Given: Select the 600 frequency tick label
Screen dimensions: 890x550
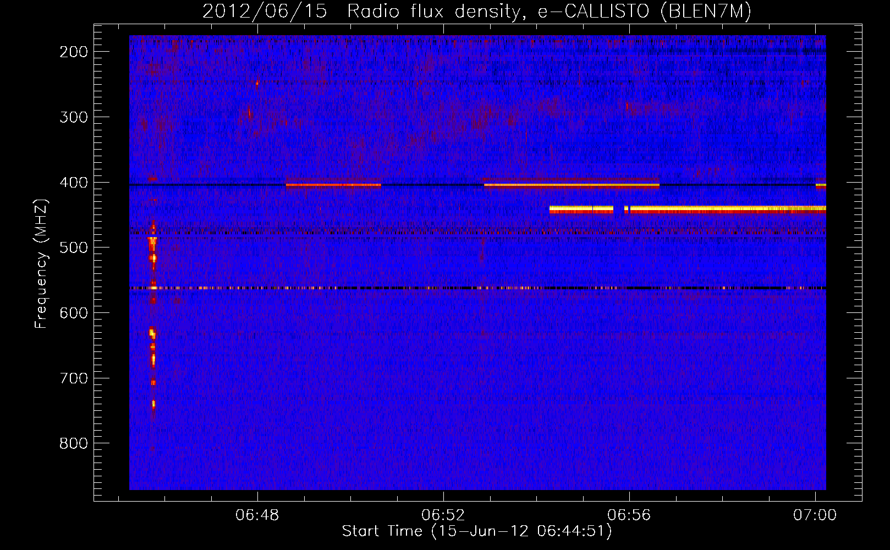Looking at the screenshot, I should (74, 313).
